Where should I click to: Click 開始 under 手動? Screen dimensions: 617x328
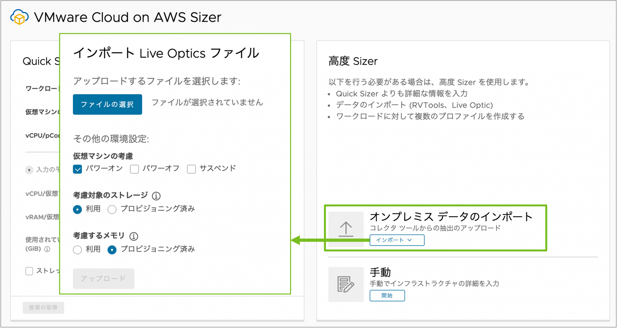(x=387, y=295)
